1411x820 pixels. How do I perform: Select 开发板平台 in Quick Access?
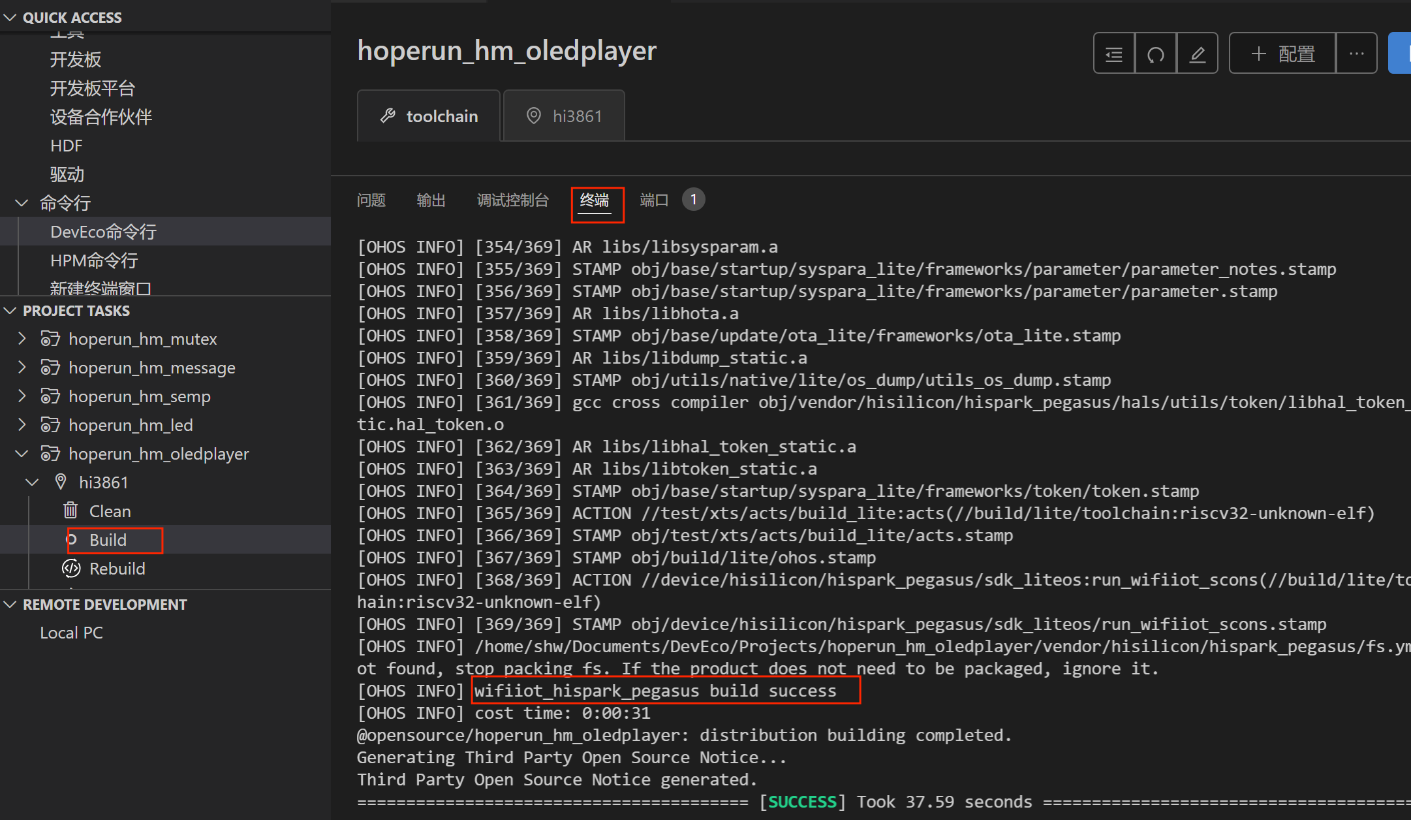click(93, 88)
